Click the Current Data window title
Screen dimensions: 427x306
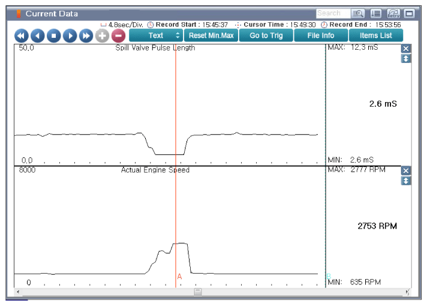[x=52, y=14]
